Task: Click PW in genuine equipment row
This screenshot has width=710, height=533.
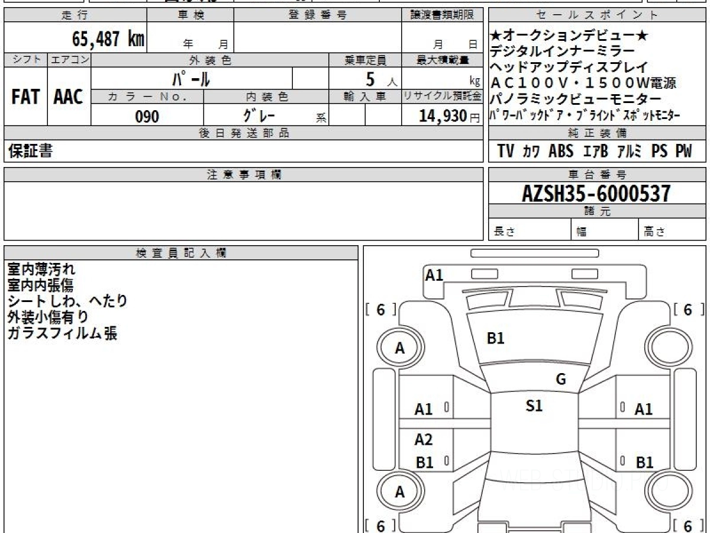Action: tap(683, 151)
